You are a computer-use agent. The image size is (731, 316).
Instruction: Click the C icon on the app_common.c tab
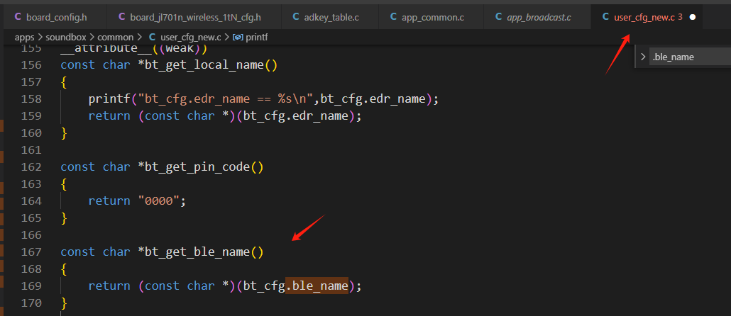(x=393, y=17)
